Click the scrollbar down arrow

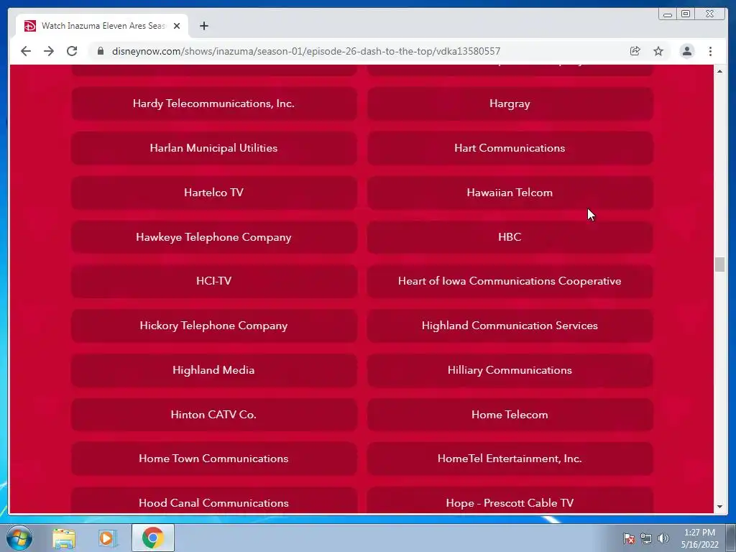(720, 507)
